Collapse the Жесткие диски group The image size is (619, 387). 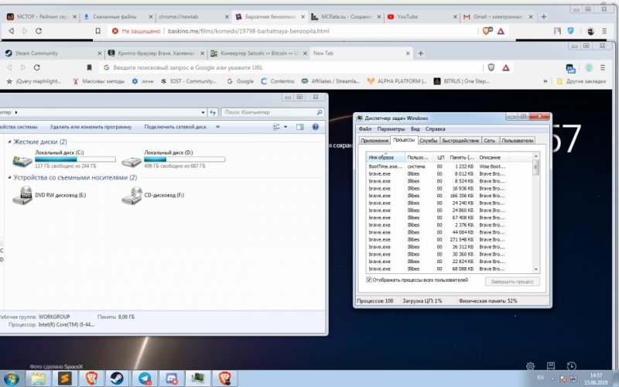coord(9,142)
